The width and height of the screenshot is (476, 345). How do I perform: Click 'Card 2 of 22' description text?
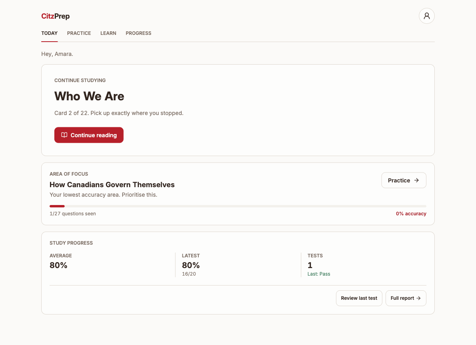click(119, 113)
